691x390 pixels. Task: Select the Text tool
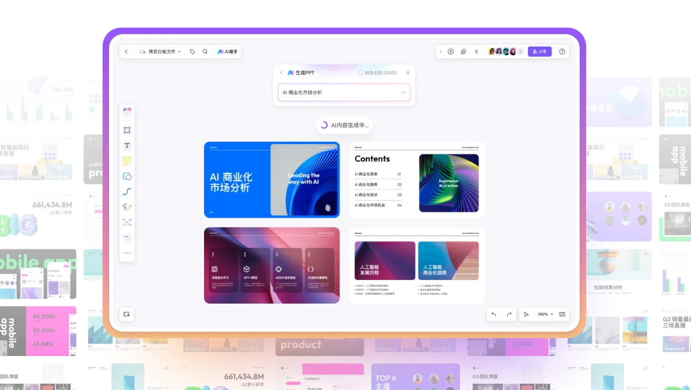coord(127,145)
